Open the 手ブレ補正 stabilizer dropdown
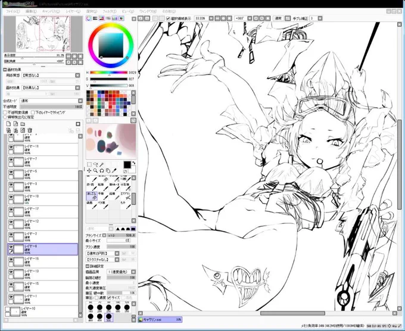405x331 pixels. (x=320, y=18)
